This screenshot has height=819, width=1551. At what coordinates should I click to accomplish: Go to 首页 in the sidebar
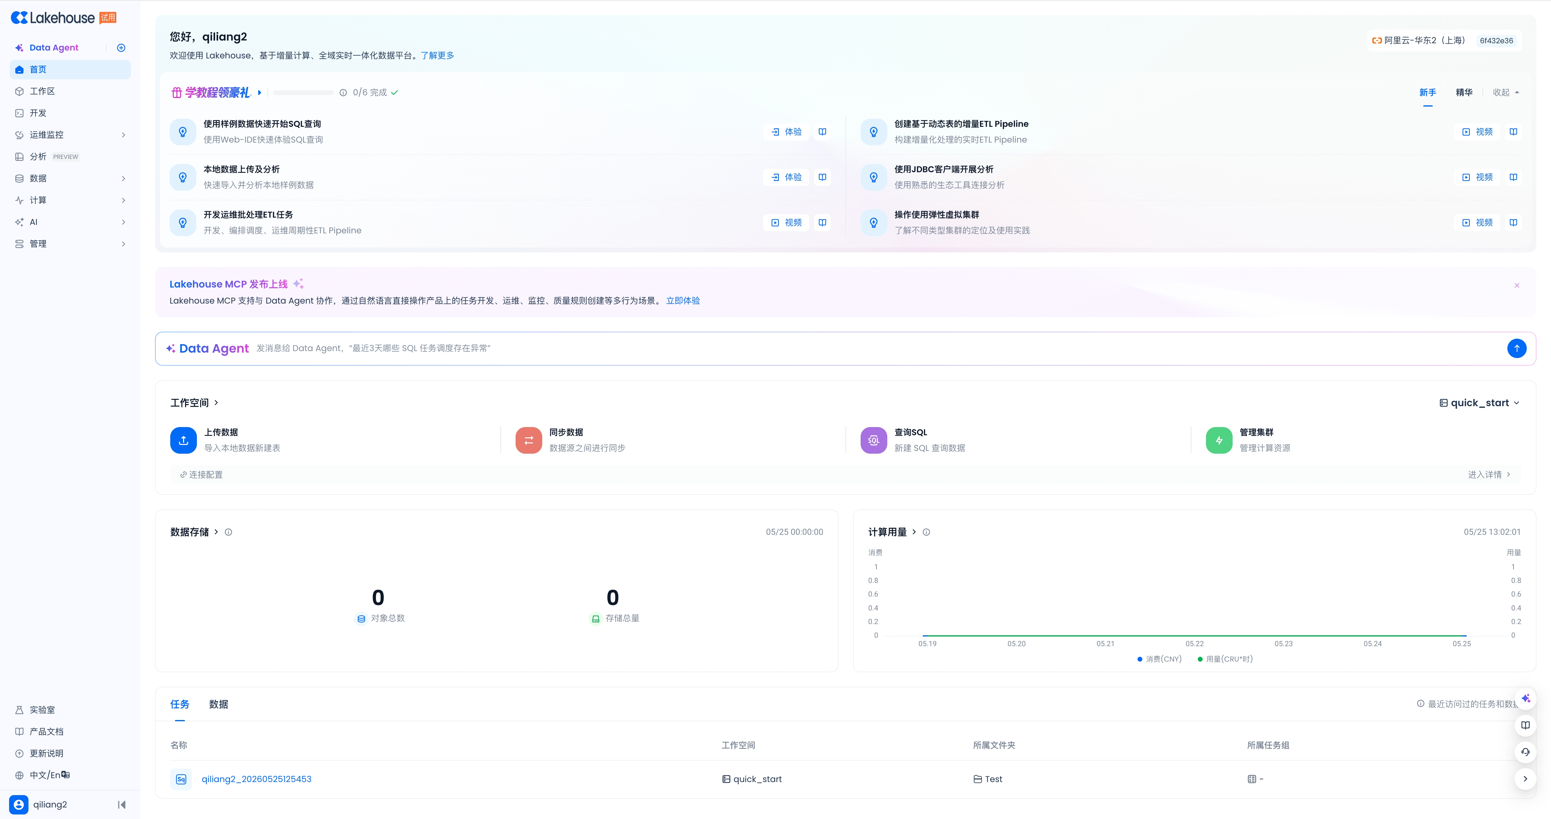(70, 70)
